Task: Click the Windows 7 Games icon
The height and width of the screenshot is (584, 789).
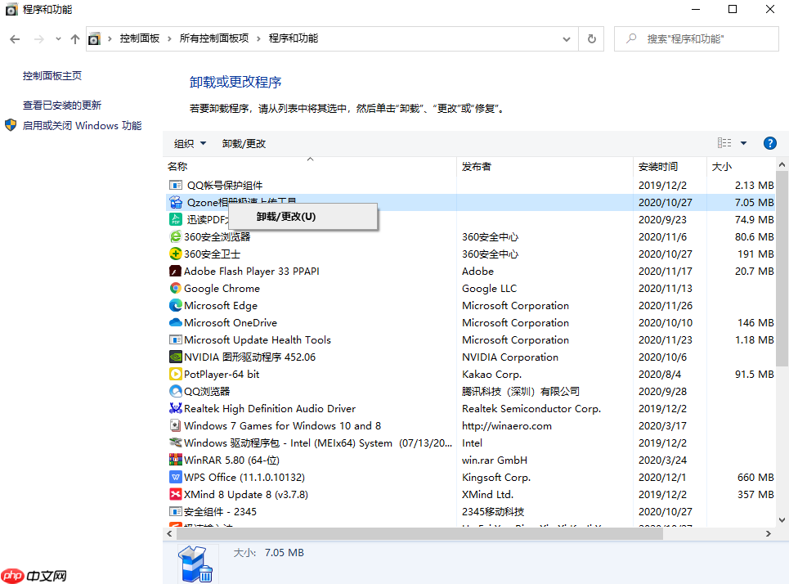Action: point(175,425)
